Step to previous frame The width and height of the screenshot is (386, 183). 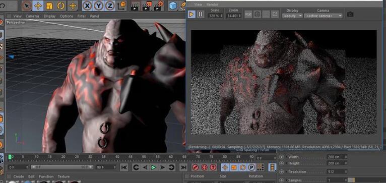(145, 168)
